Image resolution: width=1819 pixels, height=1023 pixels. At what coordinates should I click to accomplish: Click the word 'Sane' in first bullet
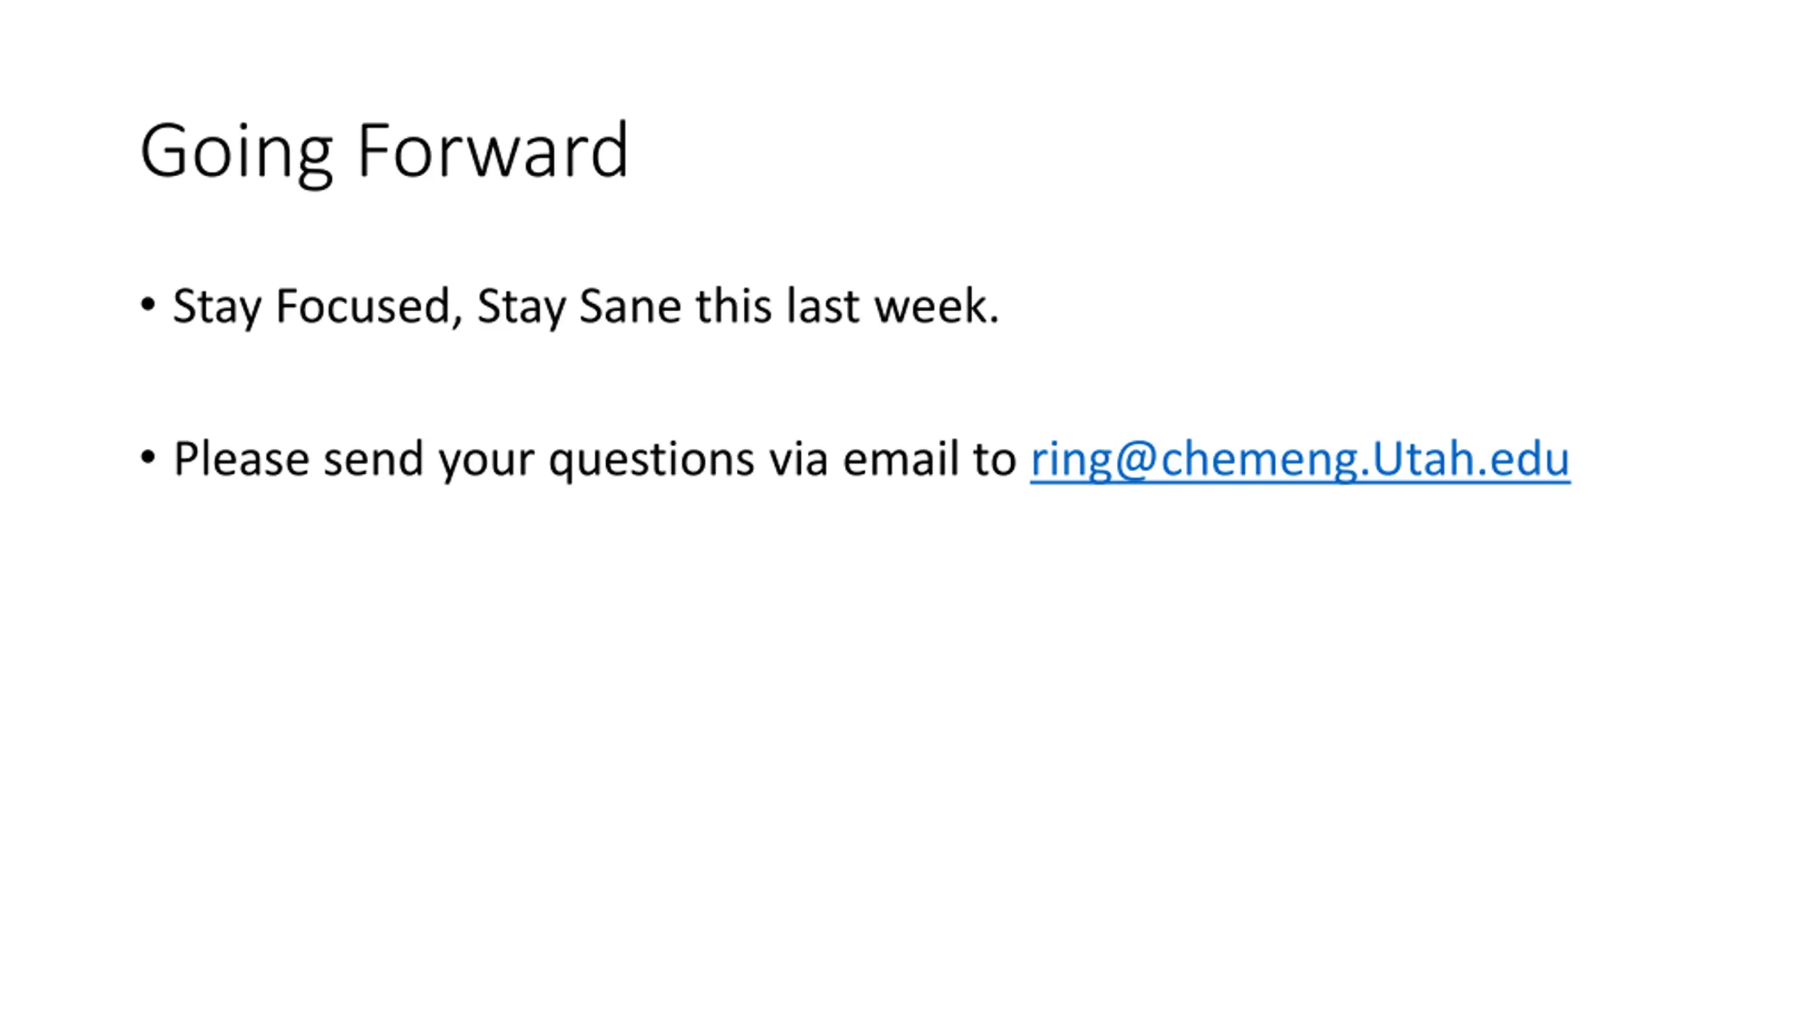[x=630, y=307]
